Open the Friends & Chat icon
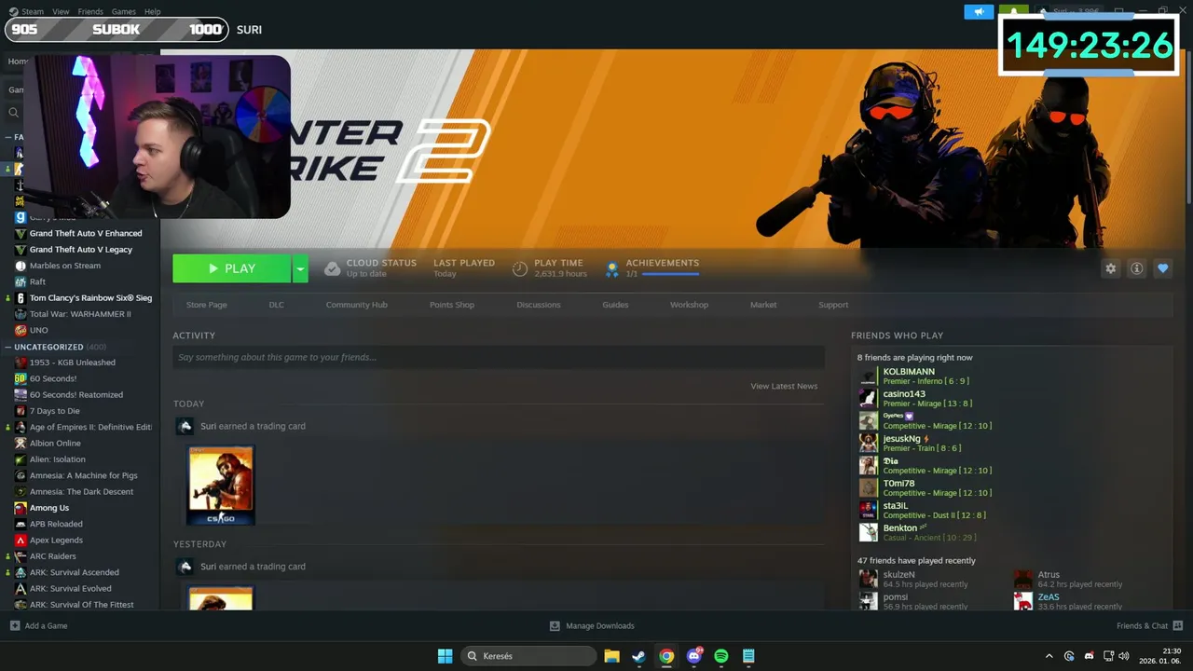The height and width of the screenshot is (671, 1193). pos(1178,625)
